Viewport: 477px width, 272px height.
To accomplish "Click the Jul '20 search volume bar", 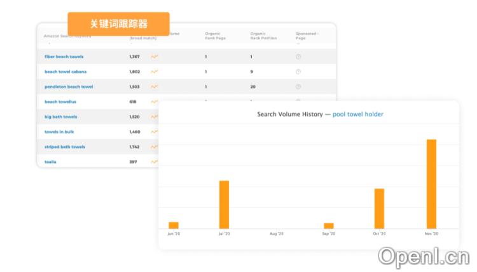I will point(224,204).
